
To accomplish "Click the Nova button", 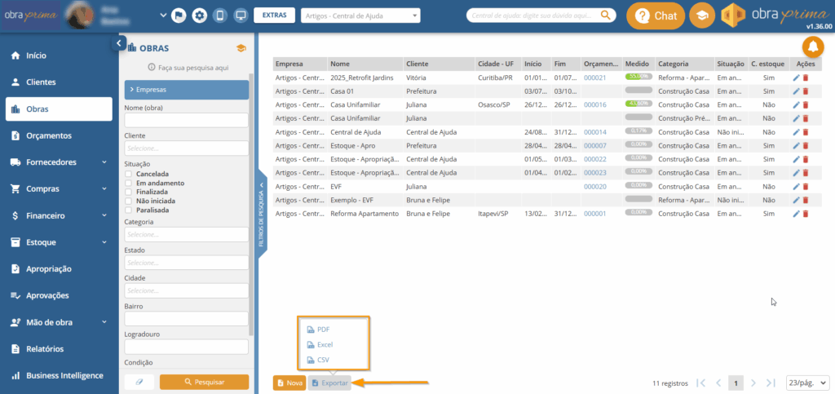I will [289, 383].
